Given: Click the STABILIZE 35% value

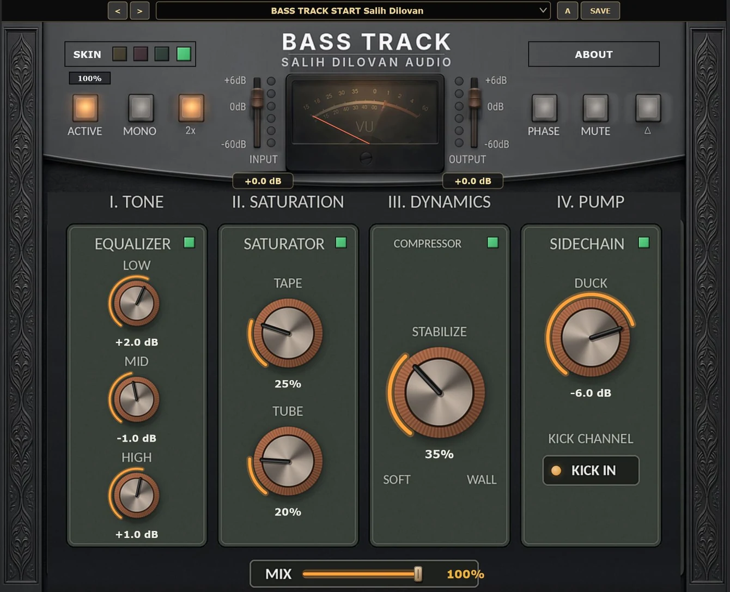Looking at the screenshot, I should [439, 454].
